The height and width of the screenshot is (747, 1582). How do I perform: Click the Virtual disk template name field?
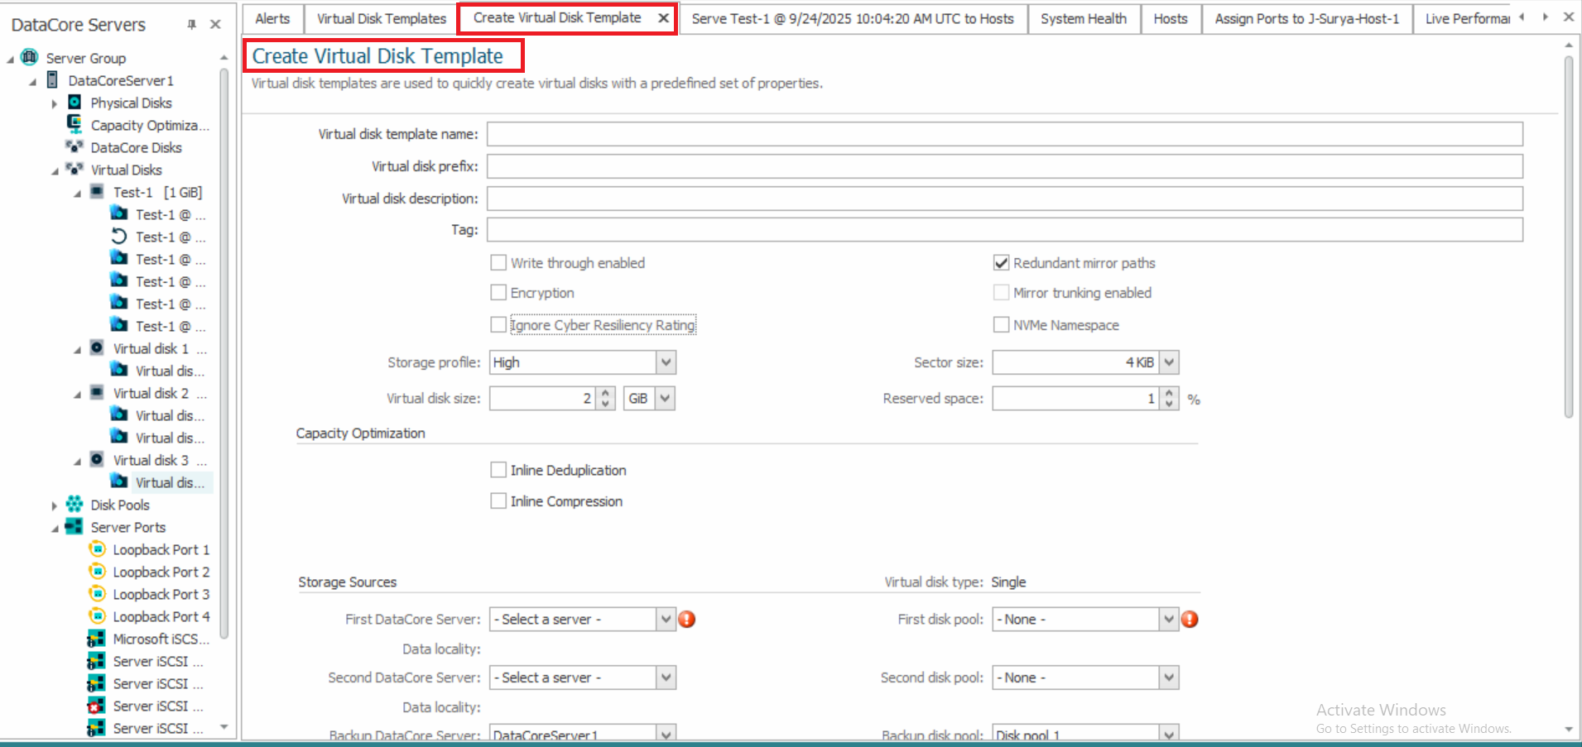coord(1004,134)
